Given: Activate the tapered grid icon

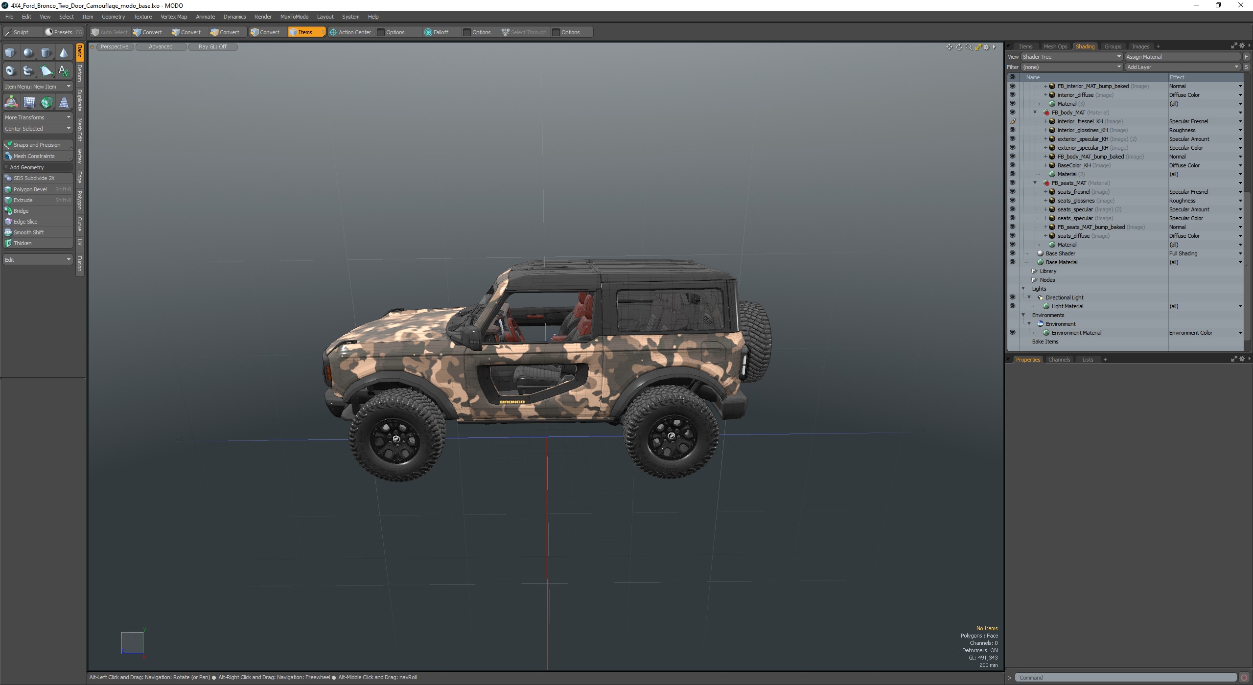Looking at the screenshot, I should (64, 102).
